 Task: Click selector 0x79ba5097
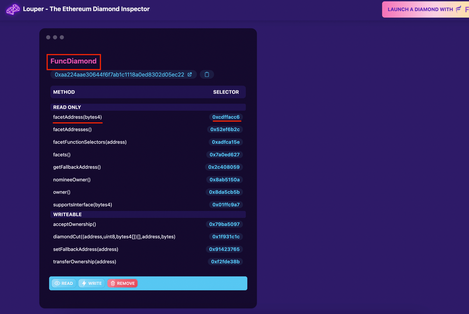[224, 224]
